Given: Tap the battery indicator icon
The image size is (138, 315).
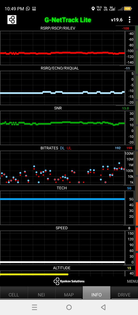Looking at the screenshot, I should click(x=128, y=9).
